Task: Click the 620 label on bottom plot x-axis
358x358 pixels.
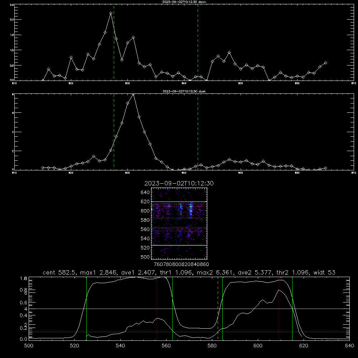Action: pyautogui.click(x=304, y=346)
